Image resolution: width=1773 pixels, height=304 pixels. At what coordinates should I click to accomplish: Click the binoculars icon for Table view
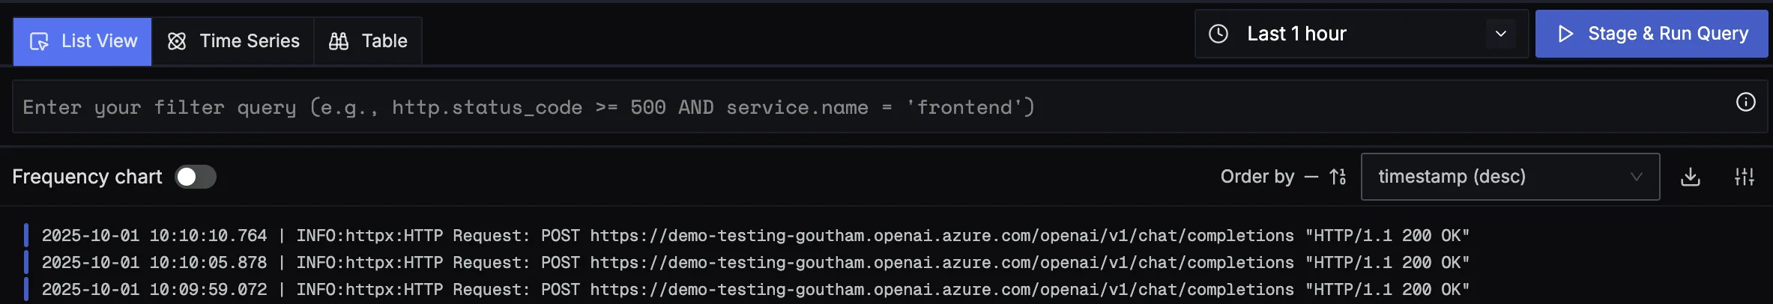pos(339,41)
